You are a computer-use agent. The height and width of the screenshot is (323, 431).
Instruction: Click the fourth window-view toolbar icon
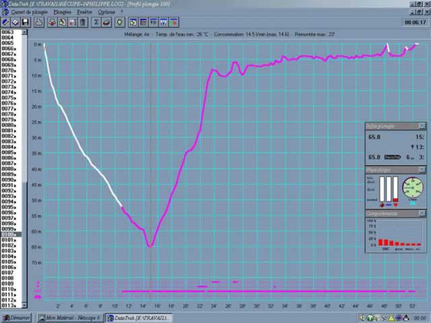[164, 22]
